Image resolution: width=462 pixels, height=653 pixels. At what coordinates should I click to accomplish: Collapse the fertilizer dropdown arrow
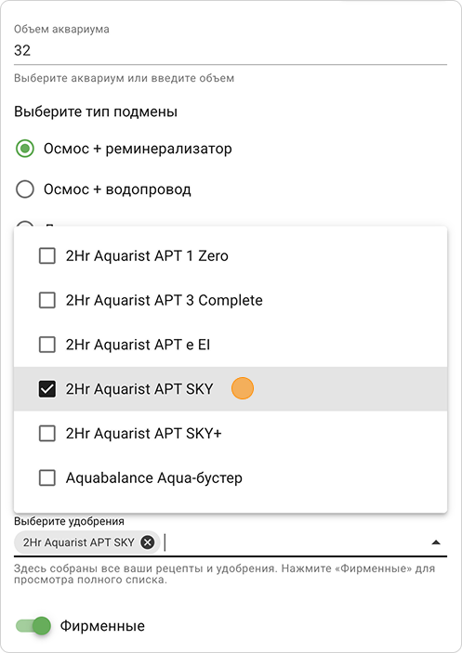click(x=436, y=542)
